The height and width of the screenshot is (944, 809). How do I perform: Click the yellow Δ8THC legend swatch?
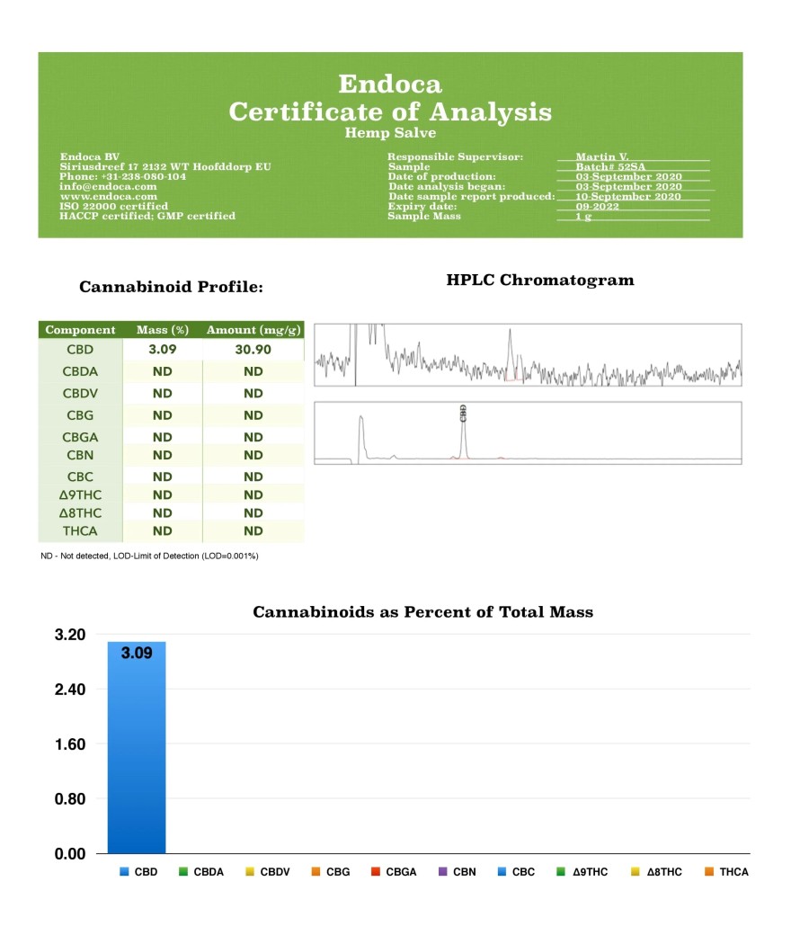click(x=636, y=872)
